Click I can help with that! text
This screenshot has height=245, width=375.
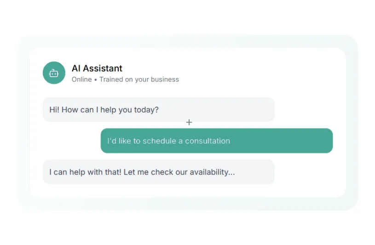pyautogui.click(x=85, y=172)
